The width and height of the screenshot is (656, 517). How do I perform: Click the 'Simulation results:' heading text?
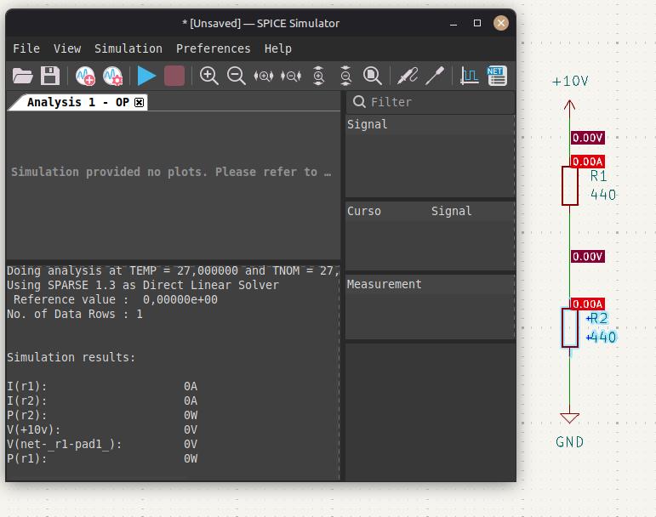coord(71,357)
